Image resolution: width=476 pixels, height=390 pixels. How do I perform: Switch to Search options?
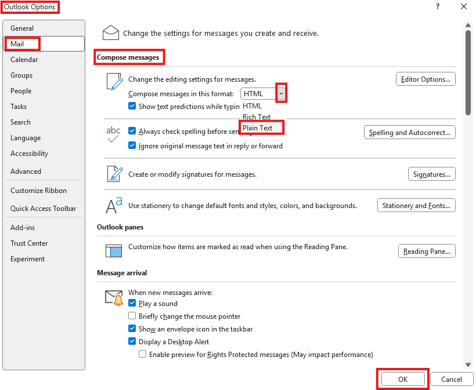click(44, 122)
